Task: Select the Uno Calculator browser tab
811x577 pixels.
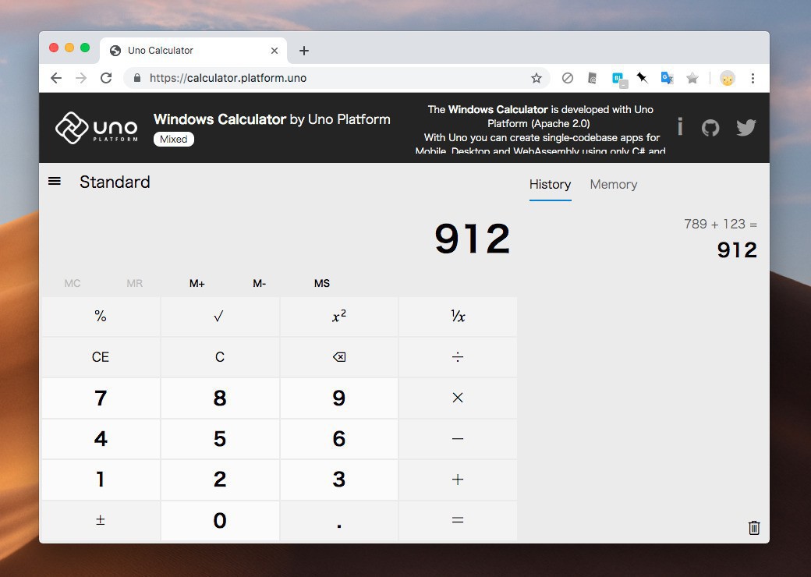Action: [x=193, y=51]
